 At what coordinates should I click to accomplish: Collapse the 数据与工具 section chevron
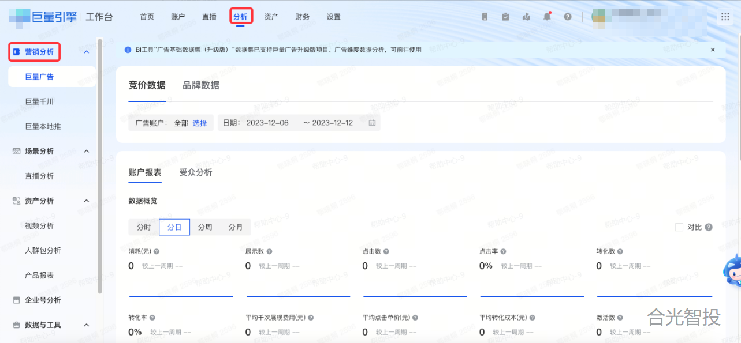(87, 325)
